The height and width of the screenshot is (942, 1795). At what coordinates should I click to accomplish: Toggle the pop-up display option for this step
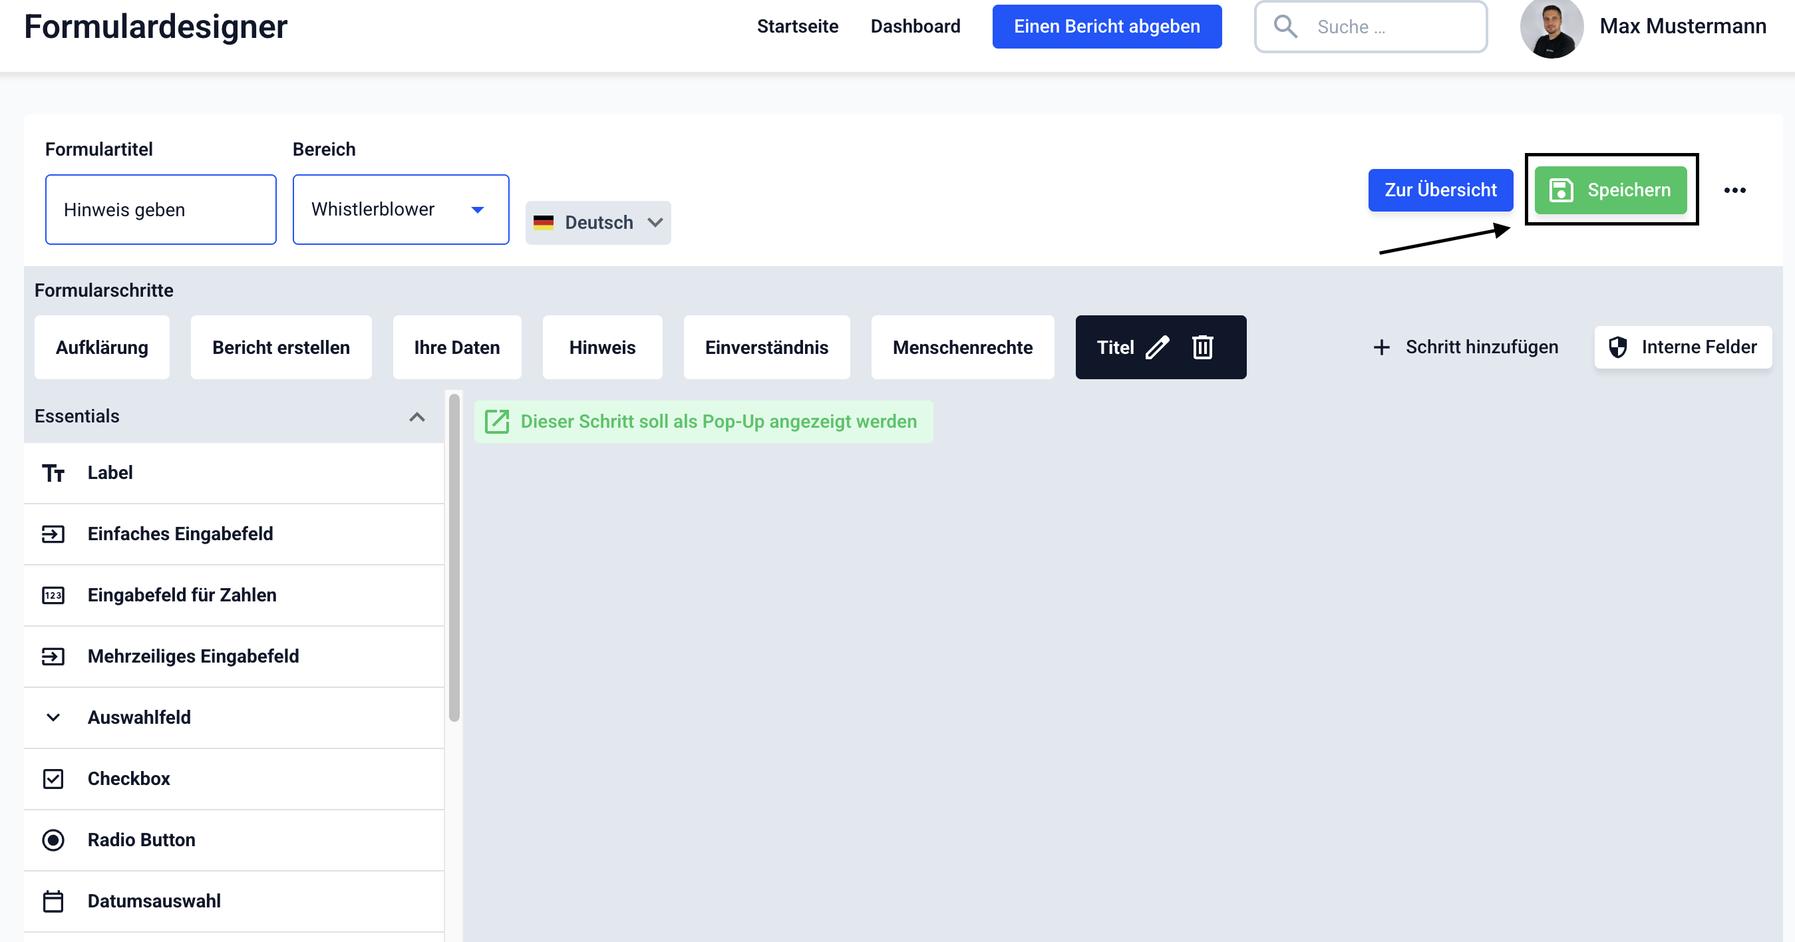tap(703, 422)
